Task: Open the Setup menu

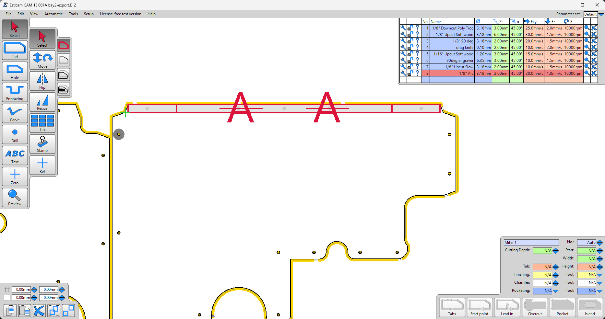Action: 89,14
